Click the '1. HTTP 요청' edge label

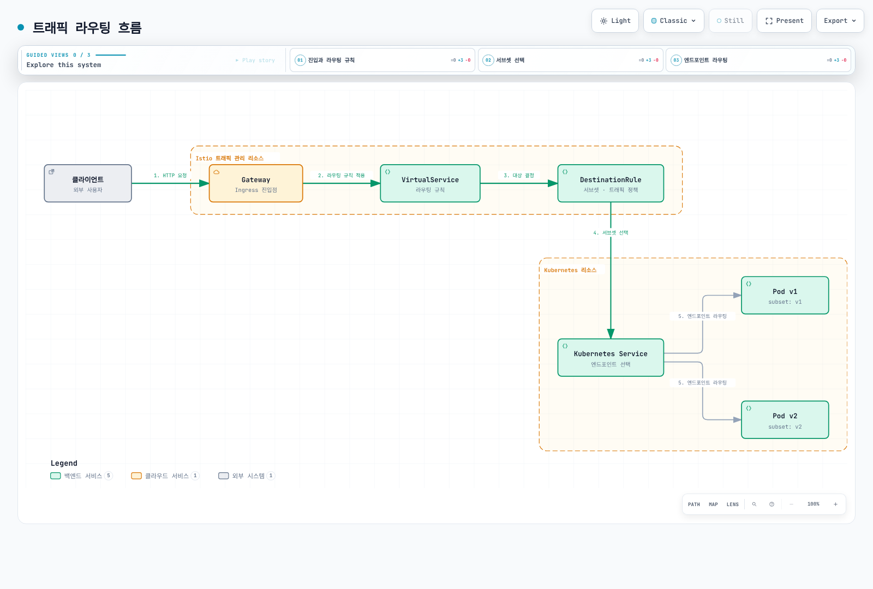click(170, 176)
